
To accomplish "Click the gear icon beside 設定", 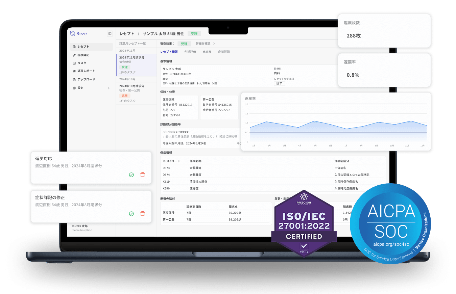I will [74, 88].
